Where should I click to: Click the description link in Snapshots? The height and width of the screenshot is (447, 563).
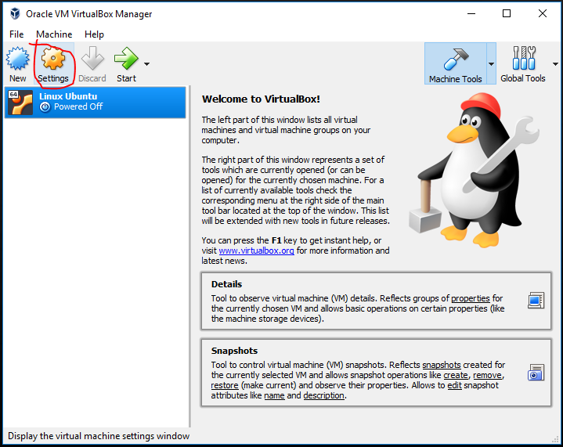point(323,395)
